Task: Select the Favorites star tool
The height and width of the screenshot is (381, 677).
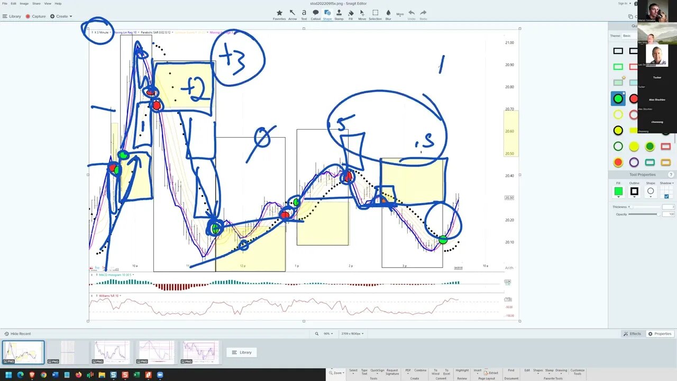Action: [279, 14]
